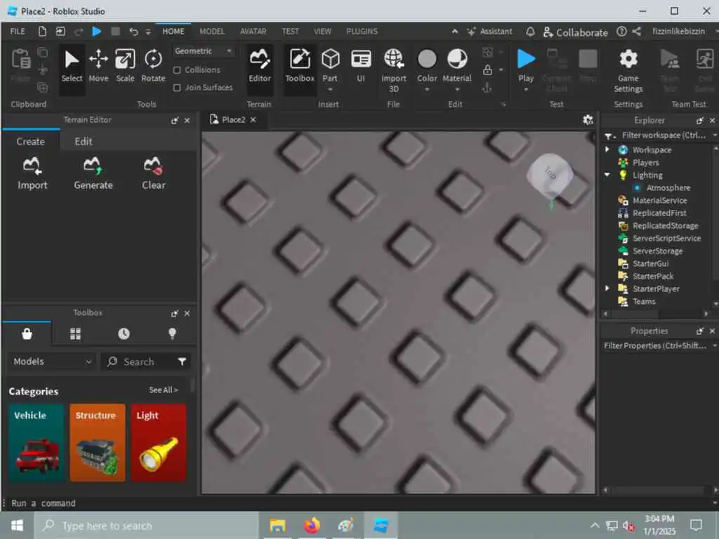The width and height of the screenshot is (719, 539).
Task: Click the Color swatch button
Action: pos(427,59)
